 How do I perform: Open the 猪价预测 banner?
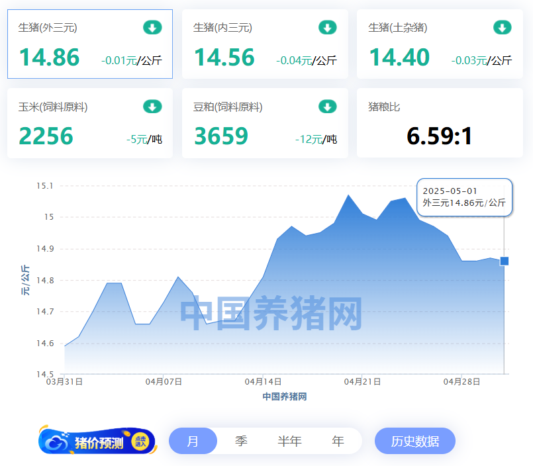[98, 440]
